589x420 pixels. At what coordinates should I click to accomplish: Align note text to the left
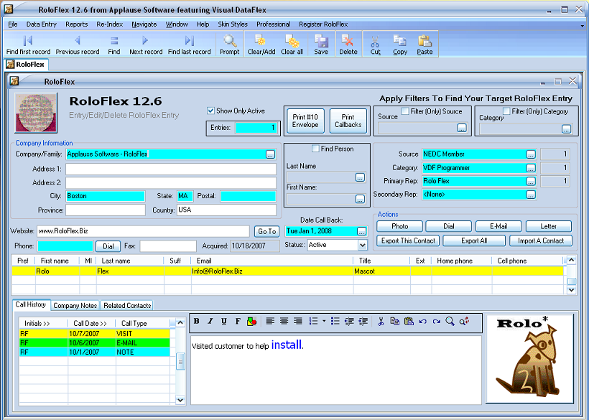(x=269, y=322)
